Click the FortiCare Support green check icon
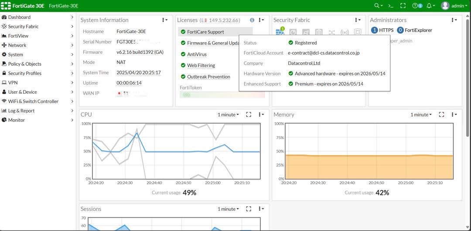 point(183,32)
